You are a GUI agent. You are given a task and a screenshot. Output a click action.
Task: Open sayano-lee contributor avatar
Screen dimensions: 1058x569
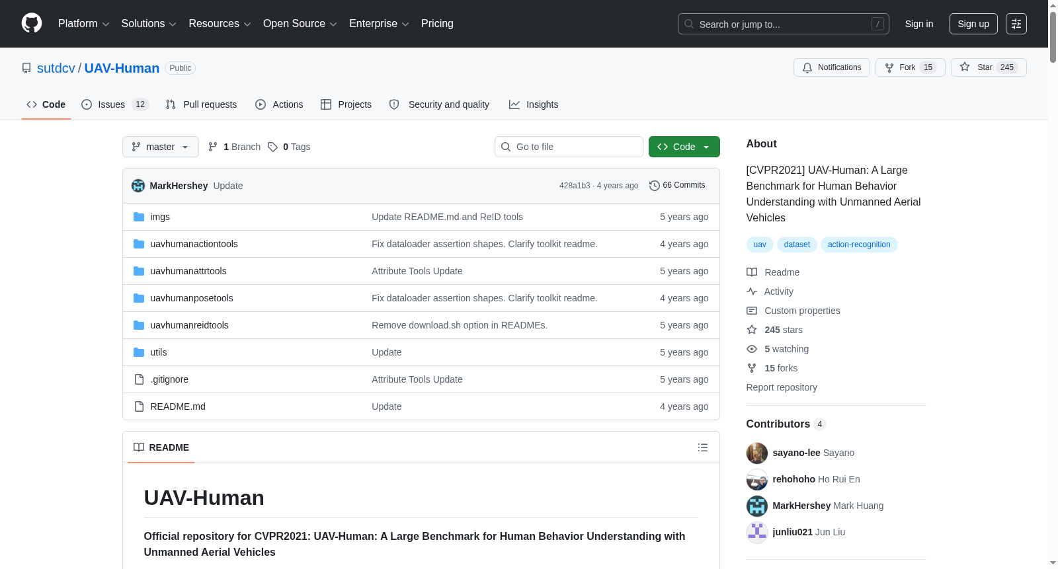[756, 453]
